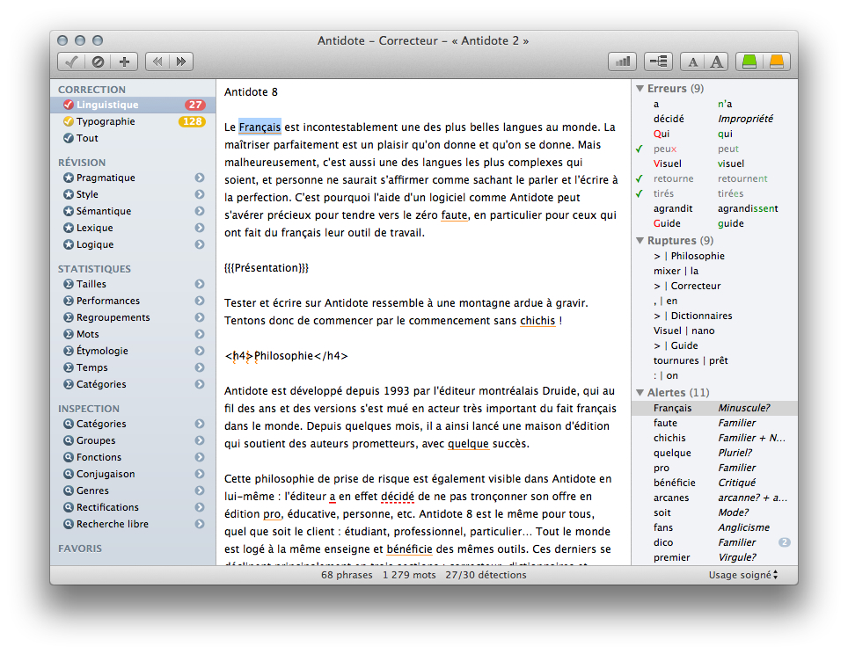The width and height of the screenshot is (848, 654).
Task: Click the underlined word décidé in text
Action: tap(398, 496)
